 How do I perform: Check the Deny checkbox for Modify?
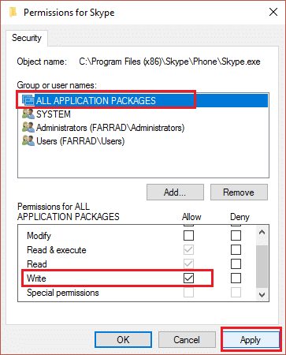(x=236, y=236)
